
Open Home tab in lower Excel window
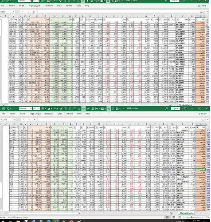12,114
